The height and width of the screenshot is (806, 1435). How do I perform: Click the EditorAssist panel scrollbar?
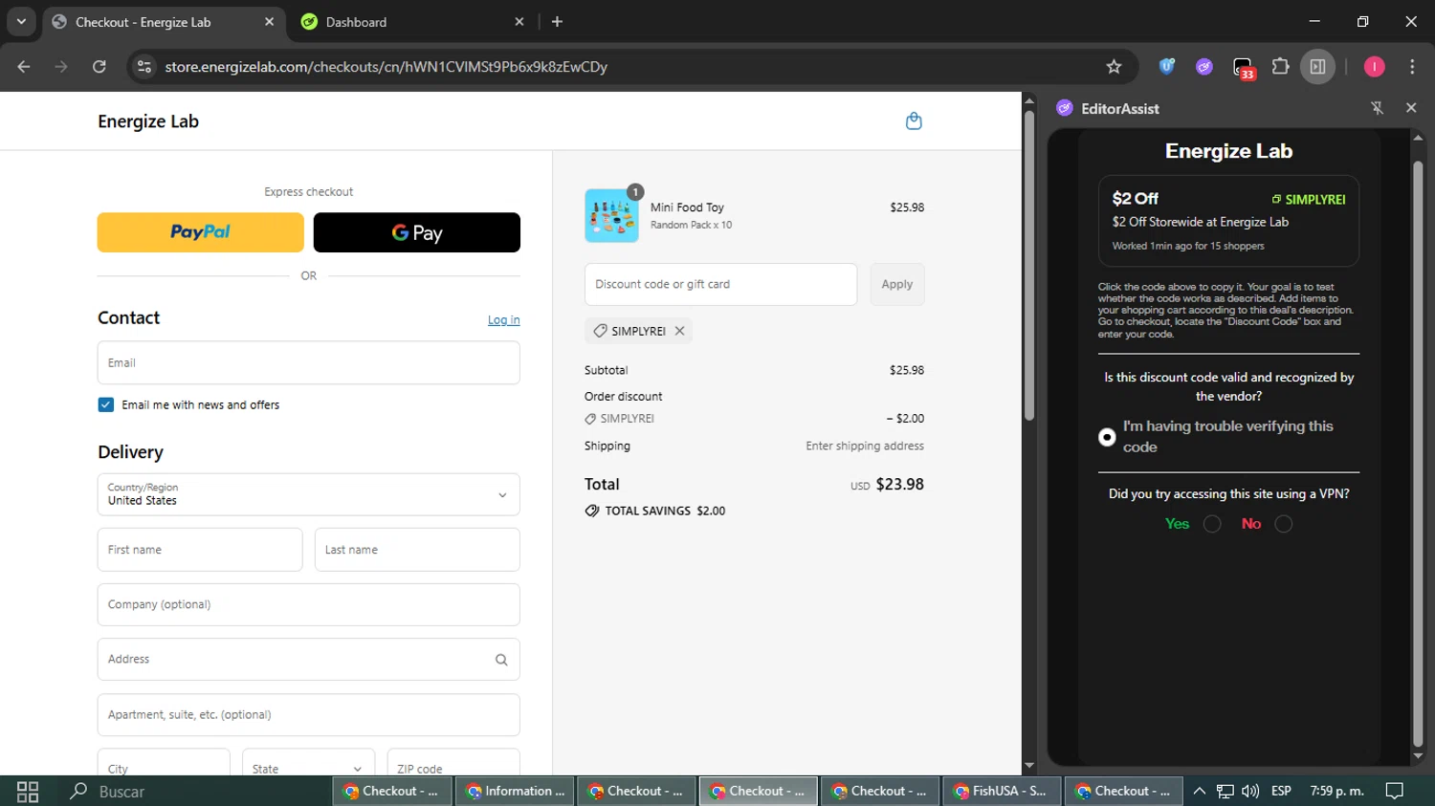point(1418,453)
